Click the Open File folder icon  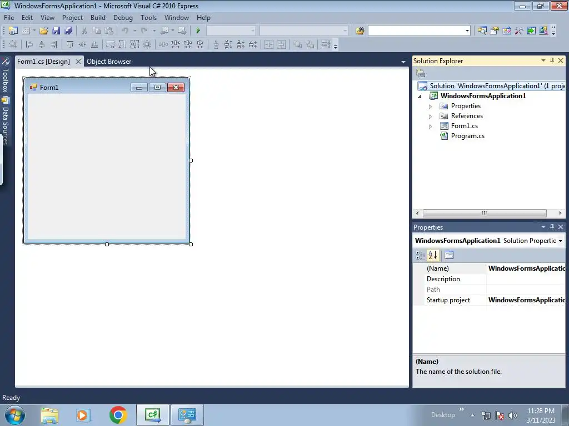[44, 31]
